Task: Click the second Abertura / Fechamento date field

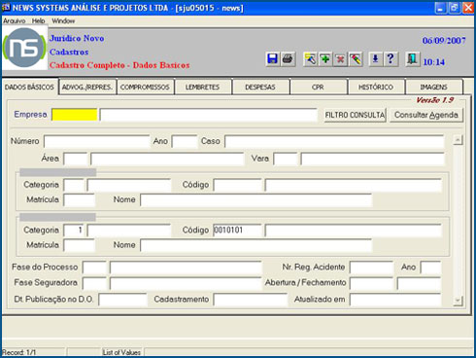Action: tap(419, 283)
